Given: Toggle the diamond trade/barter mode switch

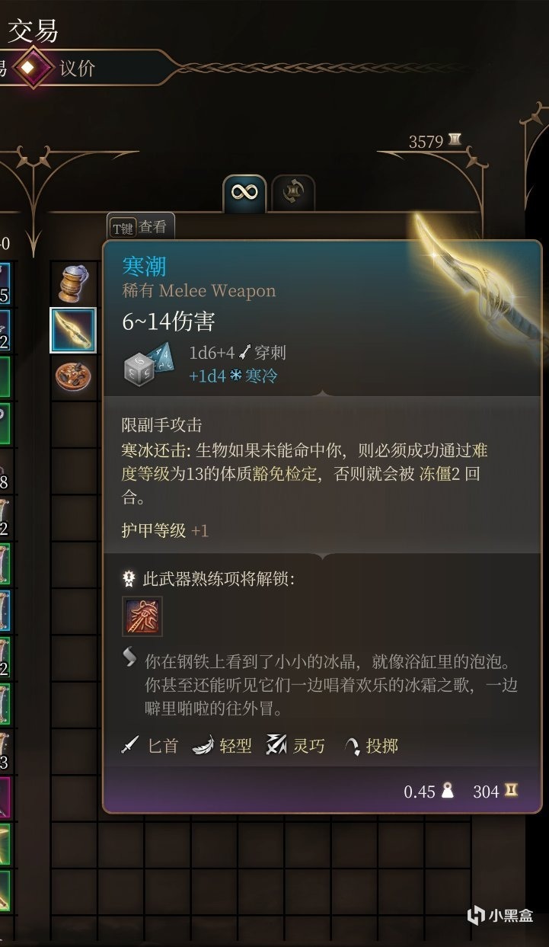Looking at the screenshot, I should pos(29,69).
